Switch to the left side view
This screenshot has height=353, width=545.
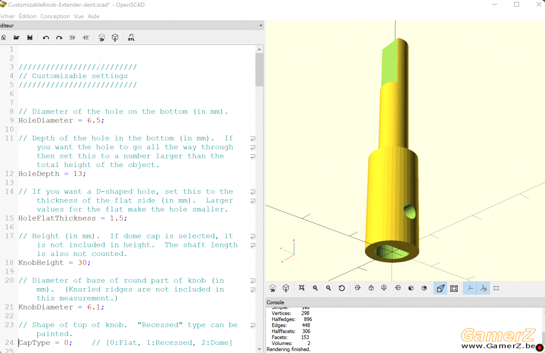(x=398, y=288)
